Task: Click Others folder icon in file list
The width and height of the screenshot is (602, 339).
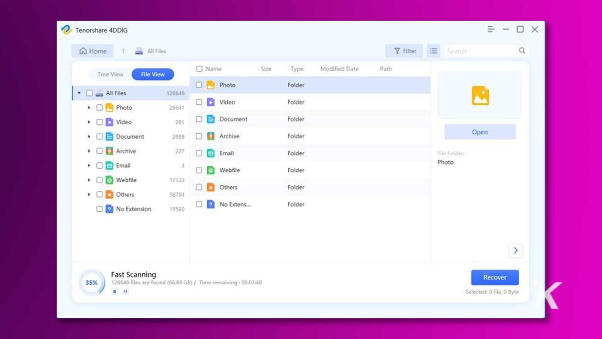Action: (211, 187)
